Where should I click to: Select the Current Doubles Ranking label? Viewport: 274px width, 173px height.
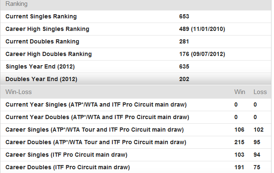42,42
